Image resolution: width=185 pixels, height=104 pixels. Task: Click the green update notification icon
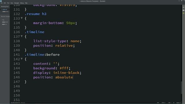click(x=184, y=13)
